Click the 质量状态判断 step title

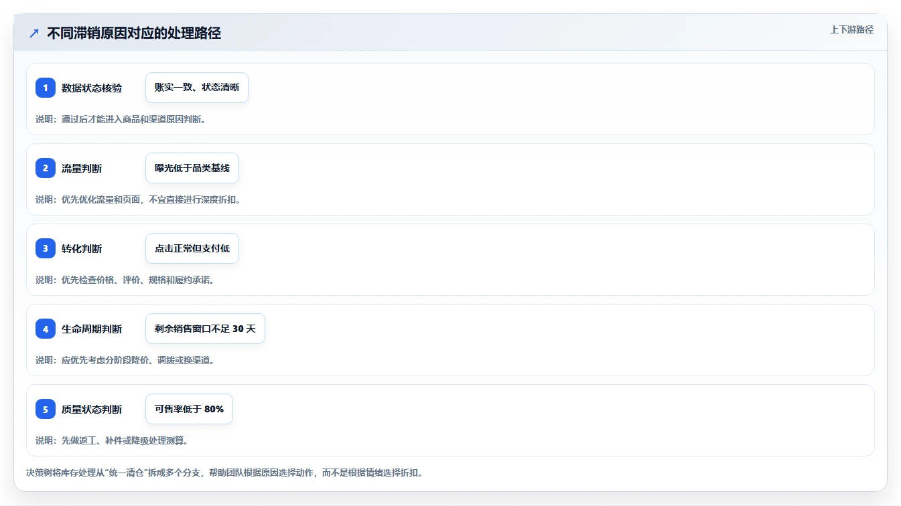tap(92, 409)
